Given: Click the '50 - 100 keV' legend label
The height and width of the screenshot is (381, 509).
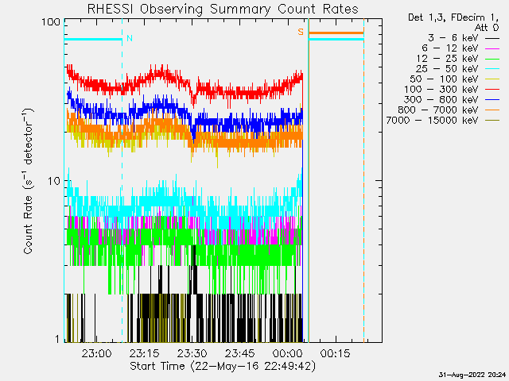Looking at the screenshot, I should pos(444,79).
